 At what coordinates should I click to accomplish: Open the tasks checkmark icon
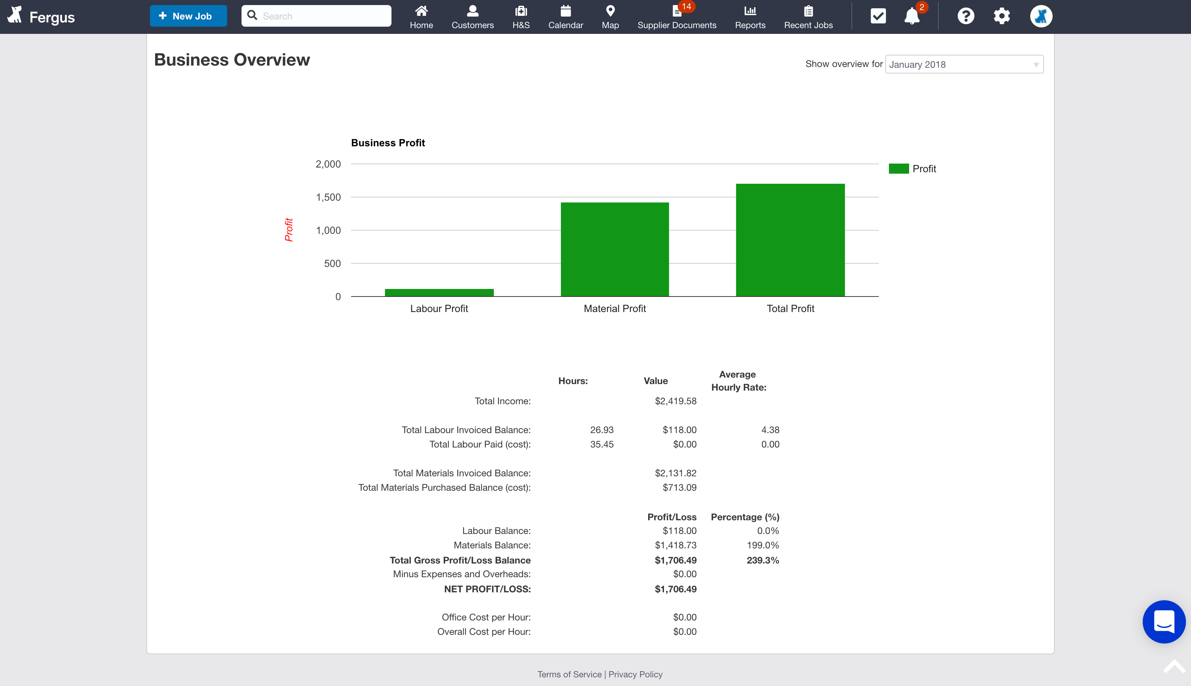click(878, 16)
